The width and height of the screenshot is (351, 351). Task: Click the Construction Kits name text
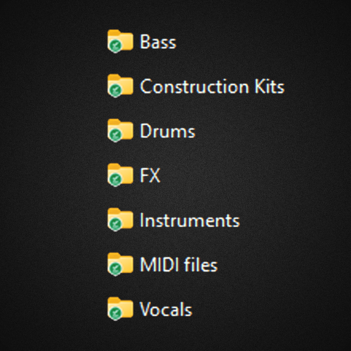click(x=212, y=86)
